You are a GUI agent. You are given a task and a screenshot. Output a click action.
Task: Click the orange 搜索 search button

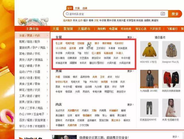coord(175,14)
